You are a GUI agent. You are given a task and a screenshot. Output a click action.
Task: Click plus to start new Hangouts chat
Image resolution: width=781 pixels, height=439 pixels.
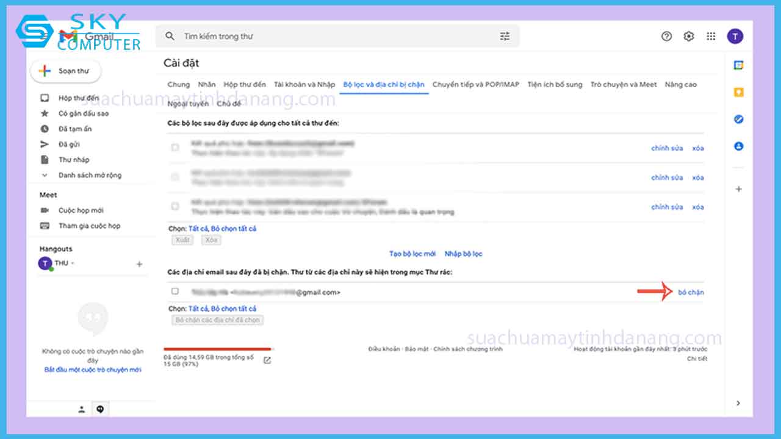[x=139, y=264]
